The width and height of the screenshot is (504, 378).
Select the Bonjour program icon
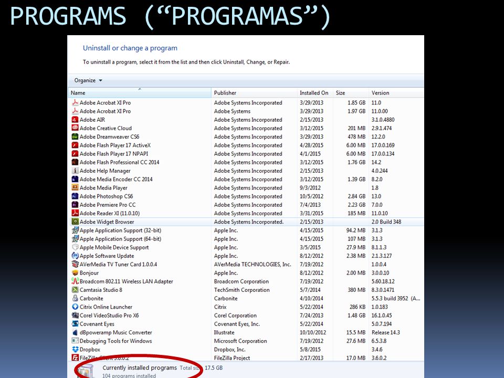coord(75,273)
